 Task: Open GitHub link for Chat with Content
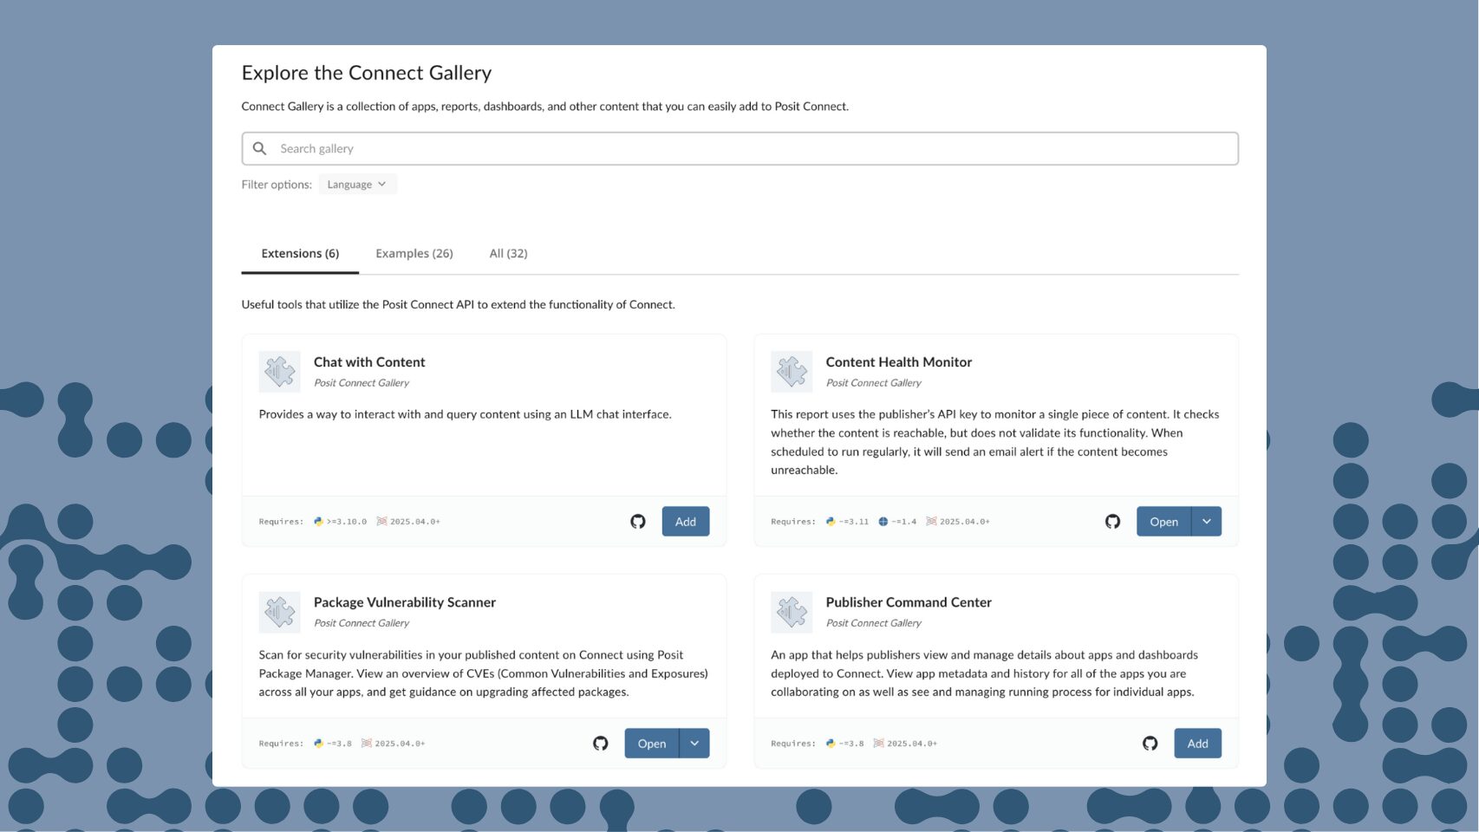638,522
